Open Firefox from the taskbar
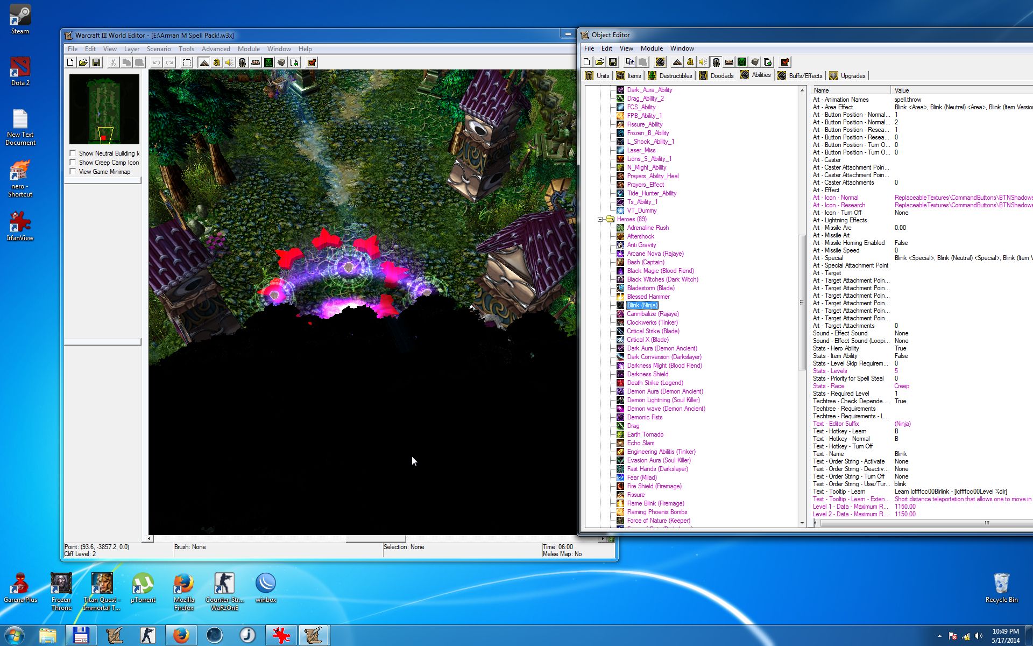This screenshot has width=1033, height=646. [x=181, y=635]
